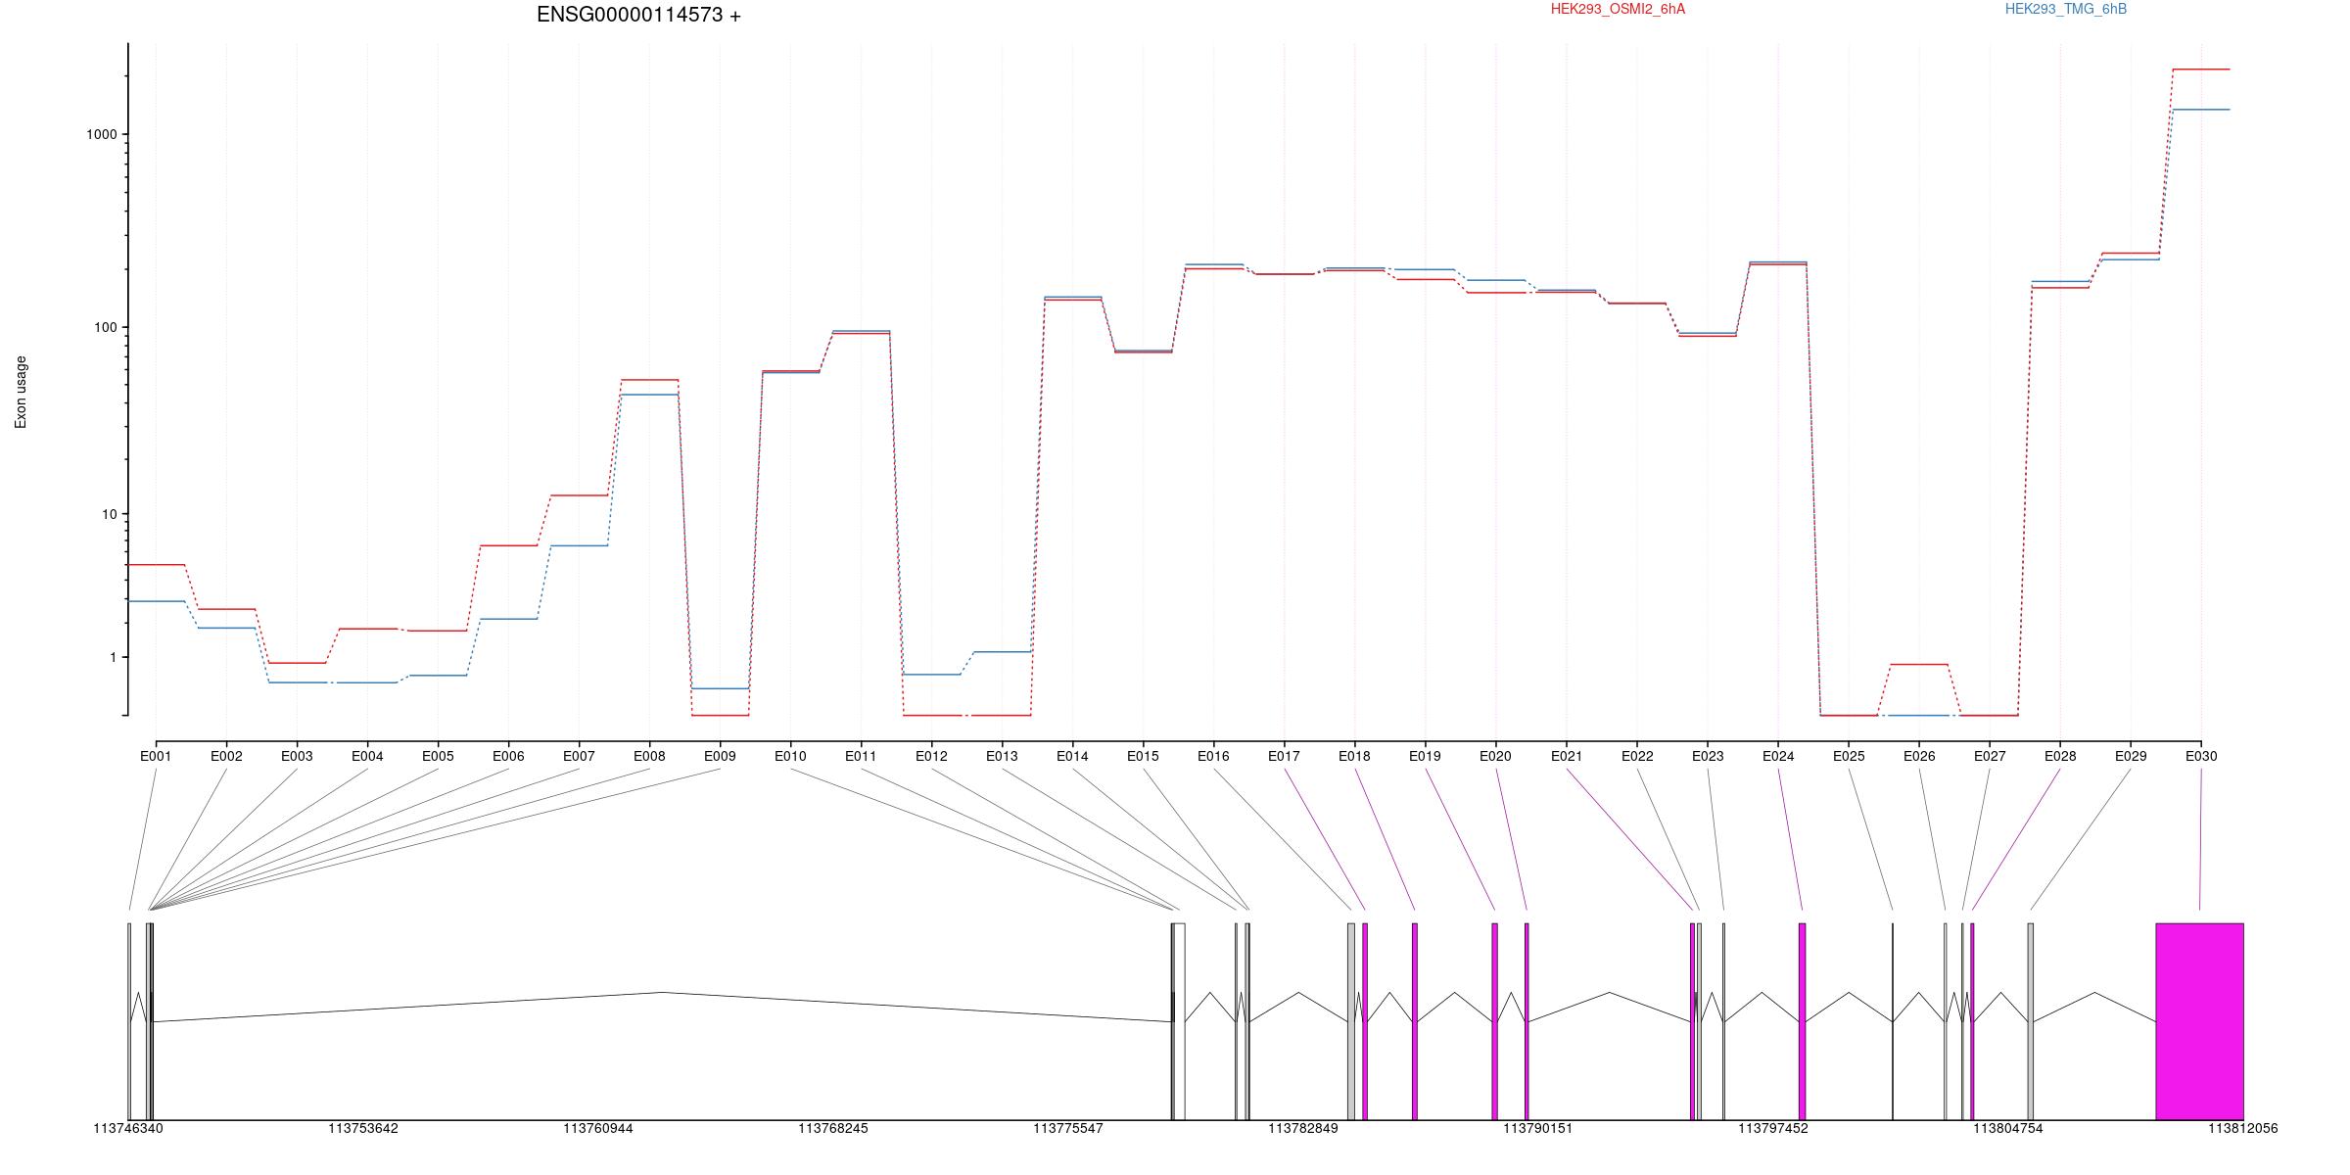Click exon label E007
Viewport: 2350px width, 1175px height.
(x=579, y=756)
